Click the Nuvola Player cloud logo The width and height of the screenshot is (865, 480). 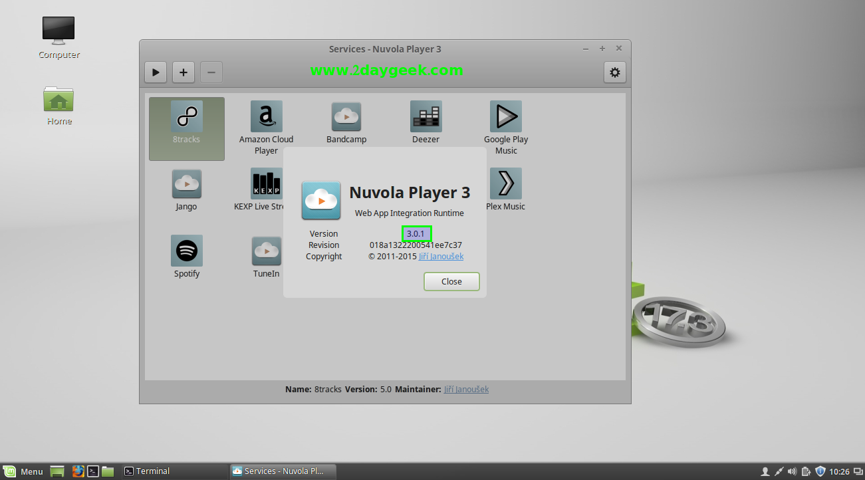[x=321, y=200]
